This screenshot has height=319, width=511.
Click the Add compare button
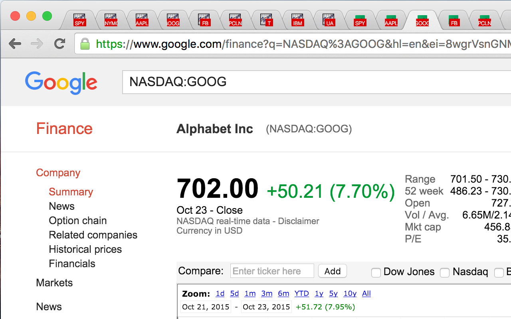tap(333, 271)
